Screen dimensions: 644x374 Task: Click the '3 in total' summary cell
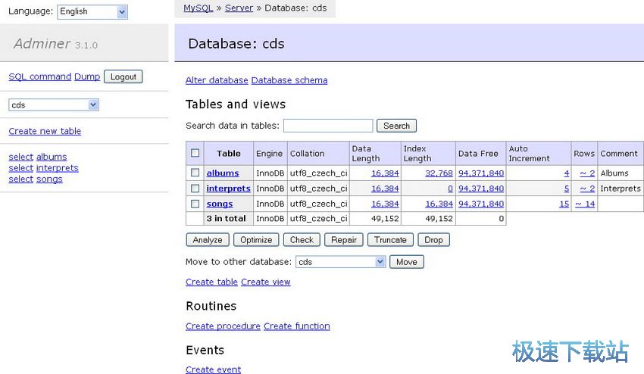coord(228,218)
